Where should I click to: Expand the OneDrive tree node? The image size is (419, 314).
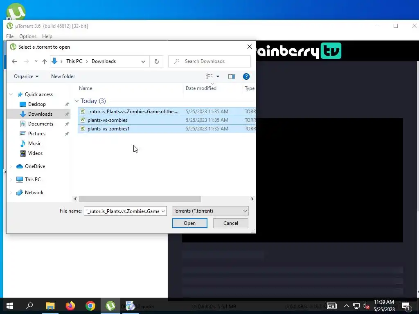click(11, 166)
